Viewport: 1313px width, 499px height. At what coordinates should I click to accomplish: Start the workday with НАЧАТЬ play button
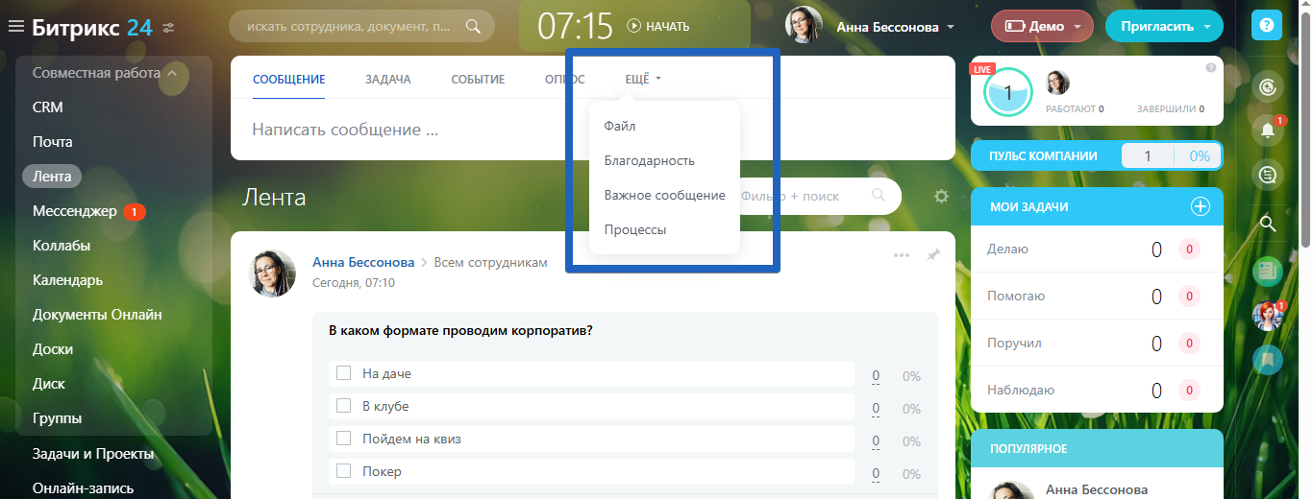pyautogui.click(x=658, y=27)
